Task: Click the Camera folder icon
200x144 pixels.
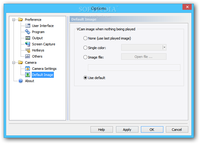Action: [21, 63]
